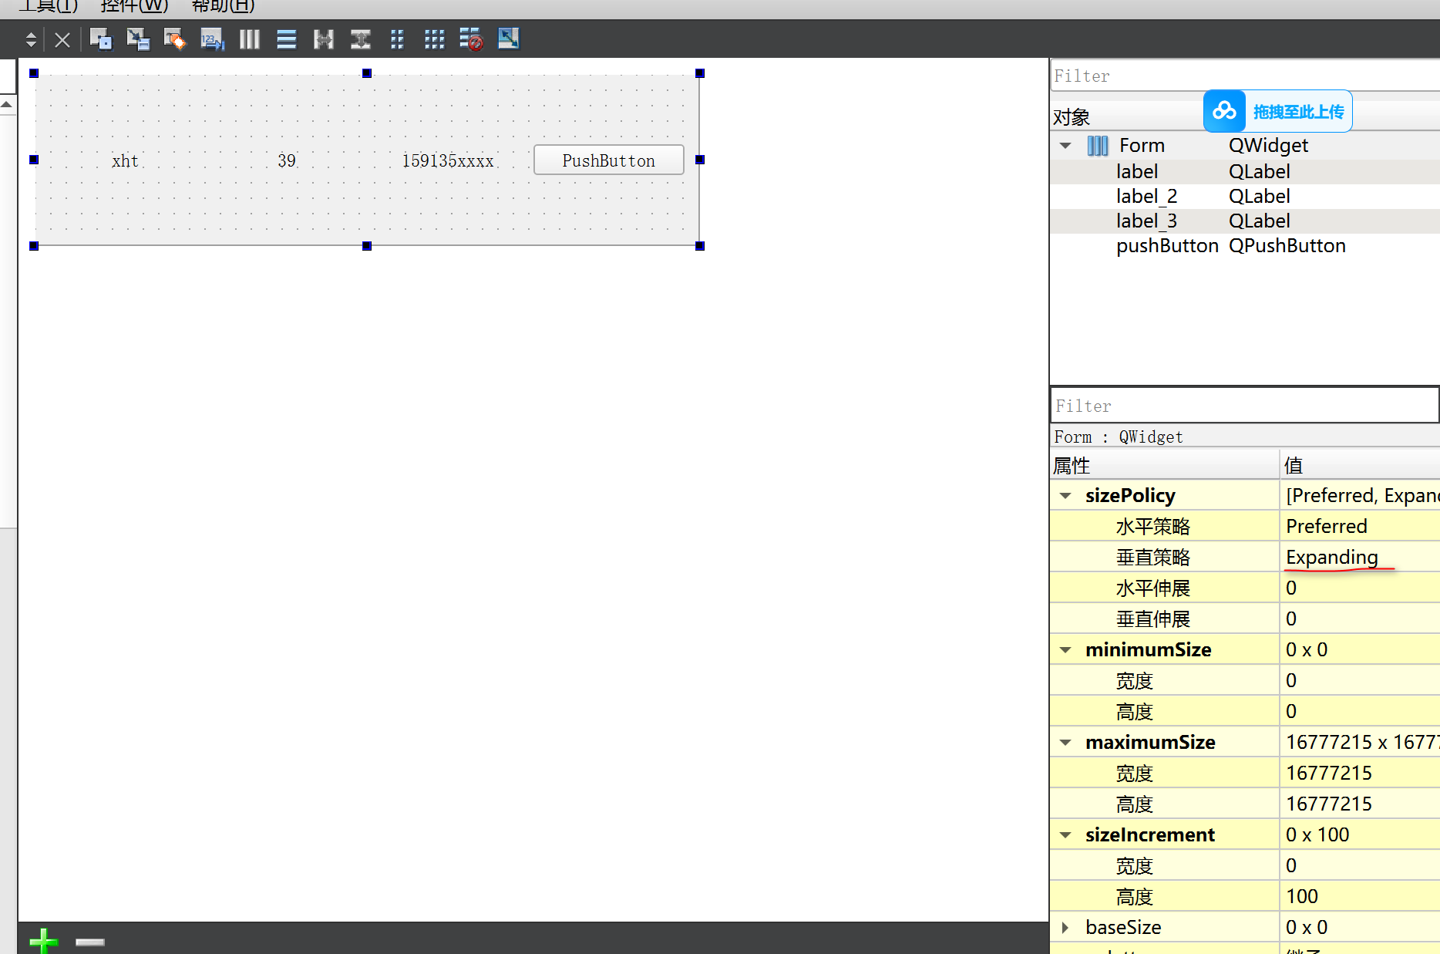
Task: Click the 属性 column header
Action: coord(1165,465)
